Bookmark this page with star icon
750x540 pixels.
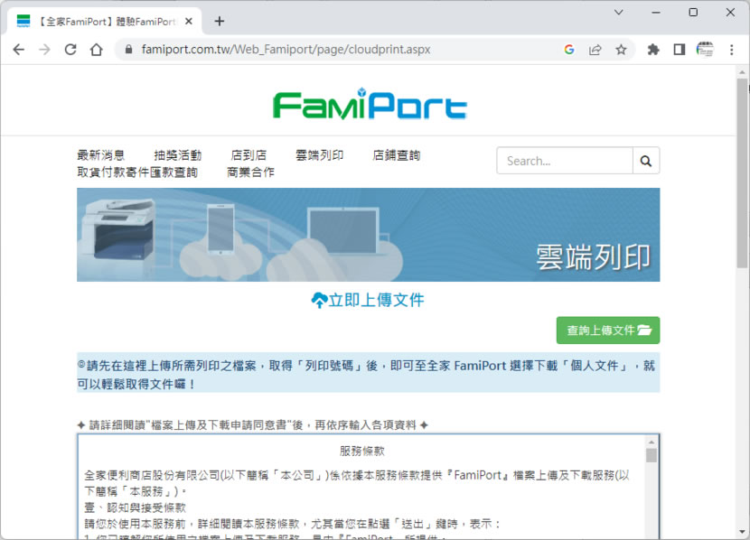coord(621,50)
